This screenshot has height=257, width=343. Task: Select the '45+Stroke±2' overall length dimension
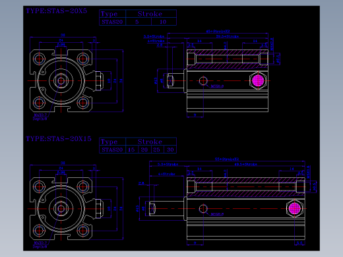[218, 31]
